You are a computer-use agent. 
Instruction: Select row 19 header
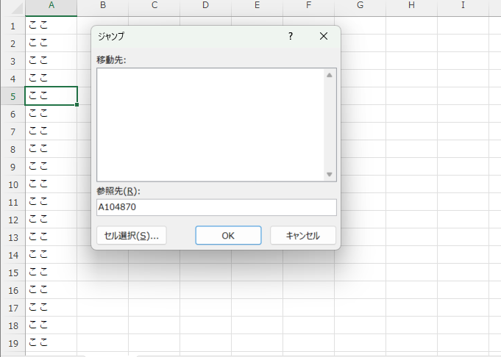13,343
